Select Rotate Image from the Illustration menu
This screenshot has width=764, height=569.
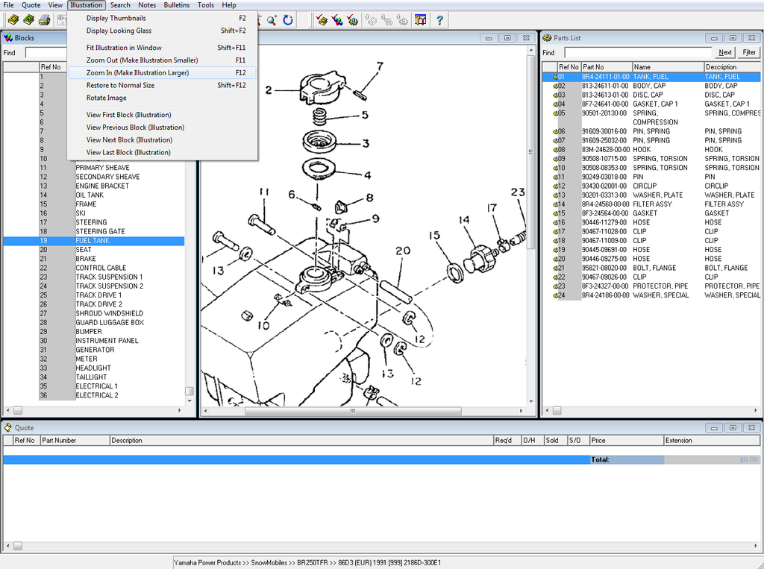(106, 98)
